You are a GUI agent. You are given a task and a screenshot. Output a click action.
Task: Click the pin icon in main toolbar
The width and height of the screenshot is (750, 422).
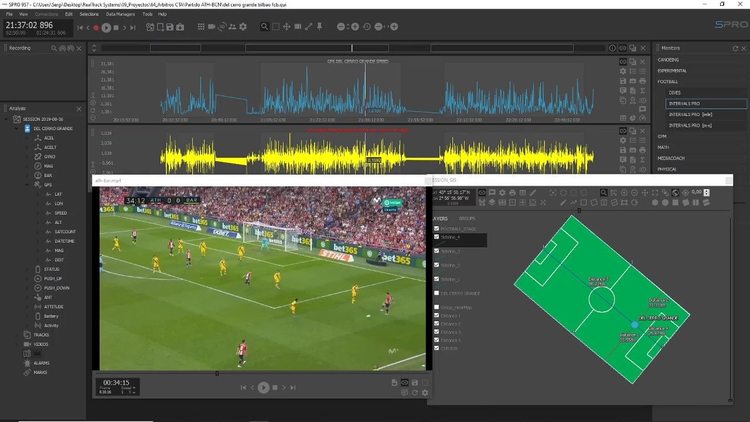(x=321, y=27)
